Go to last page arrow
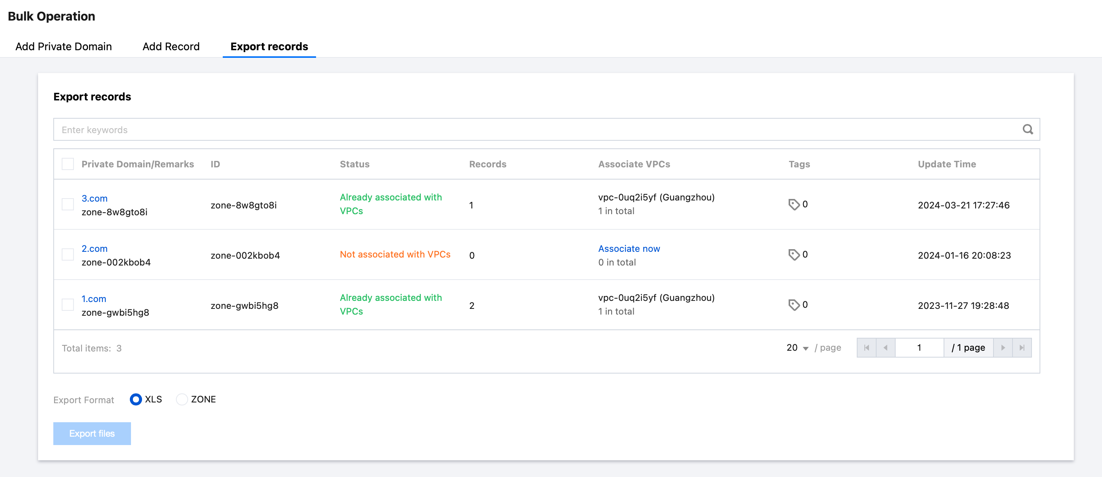Screen dimensions: 1102x477 pyautogui.click(x=1022, y=348)
